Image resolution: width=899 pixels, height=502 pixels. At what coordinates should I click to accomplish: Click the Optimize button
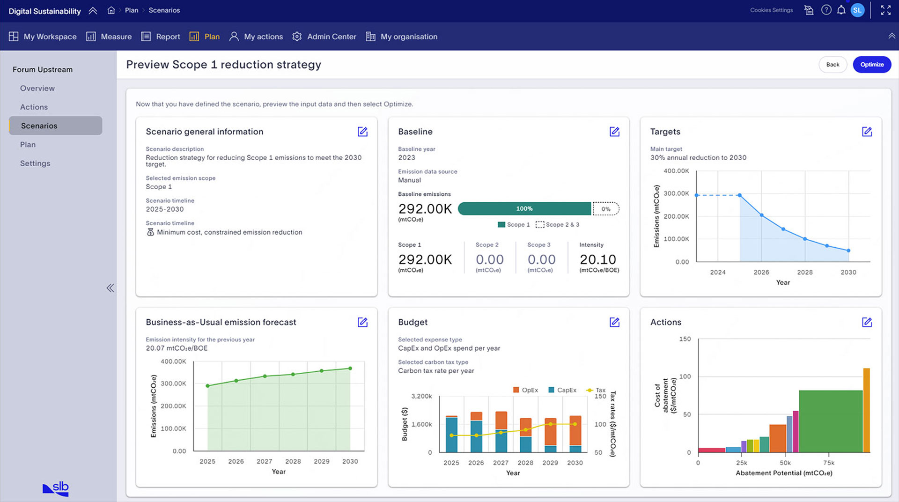(872, 65)
